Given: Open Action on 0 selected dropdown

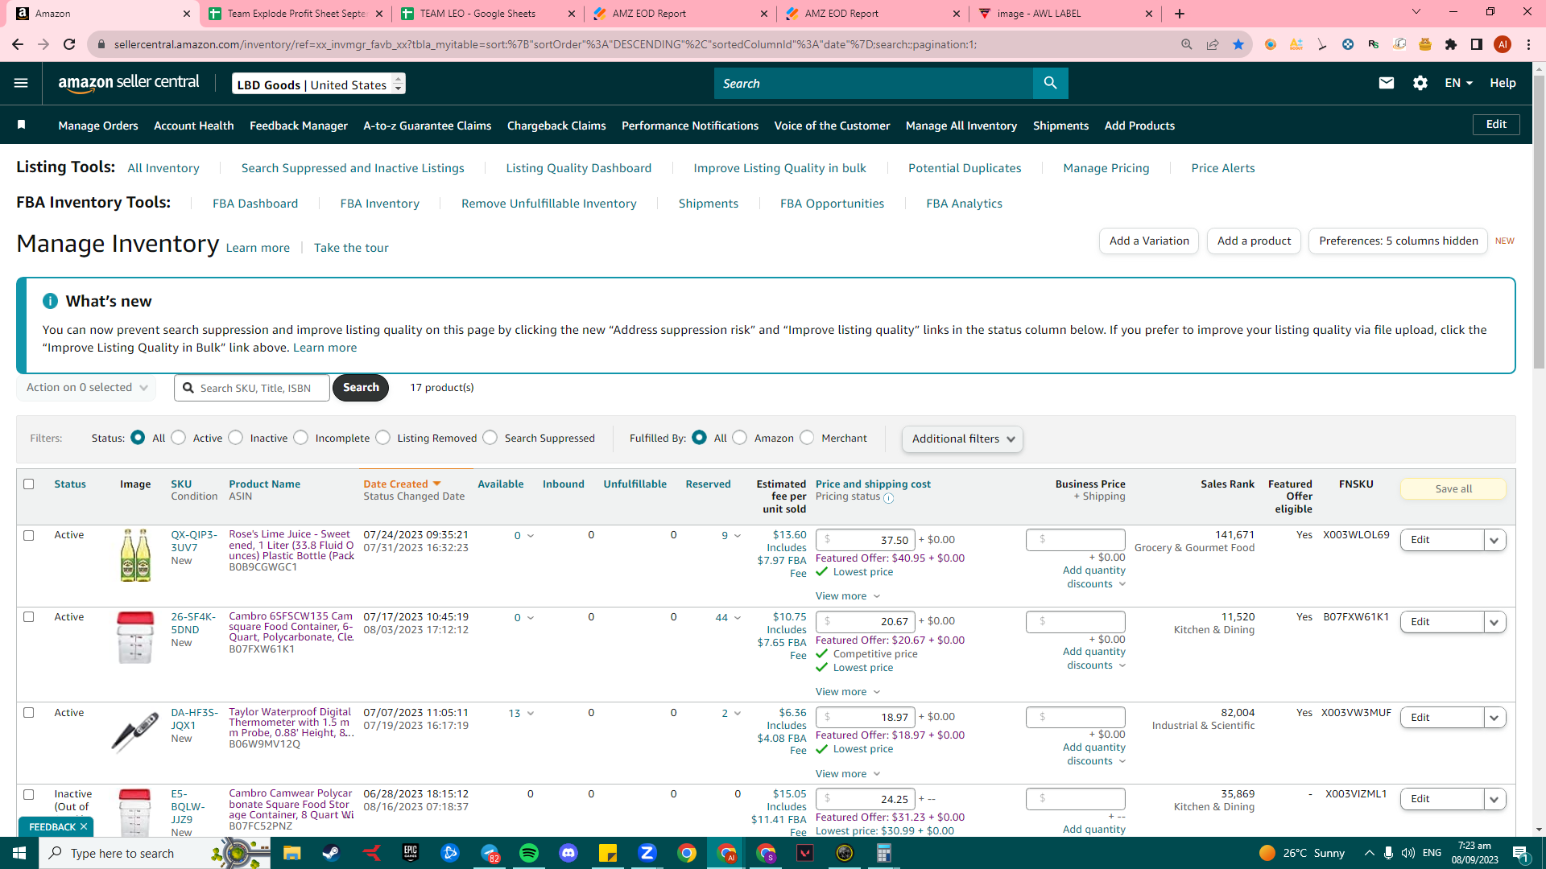Looking at the screenshot, I should pos(86,387).
